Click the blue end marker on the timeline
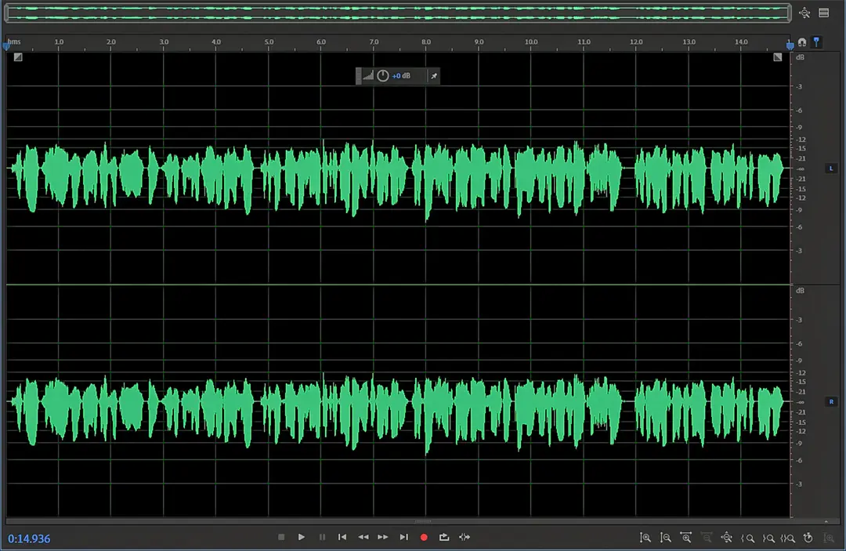Image resolution: width=846 pixels, height=551 pixels. (790, 45)
